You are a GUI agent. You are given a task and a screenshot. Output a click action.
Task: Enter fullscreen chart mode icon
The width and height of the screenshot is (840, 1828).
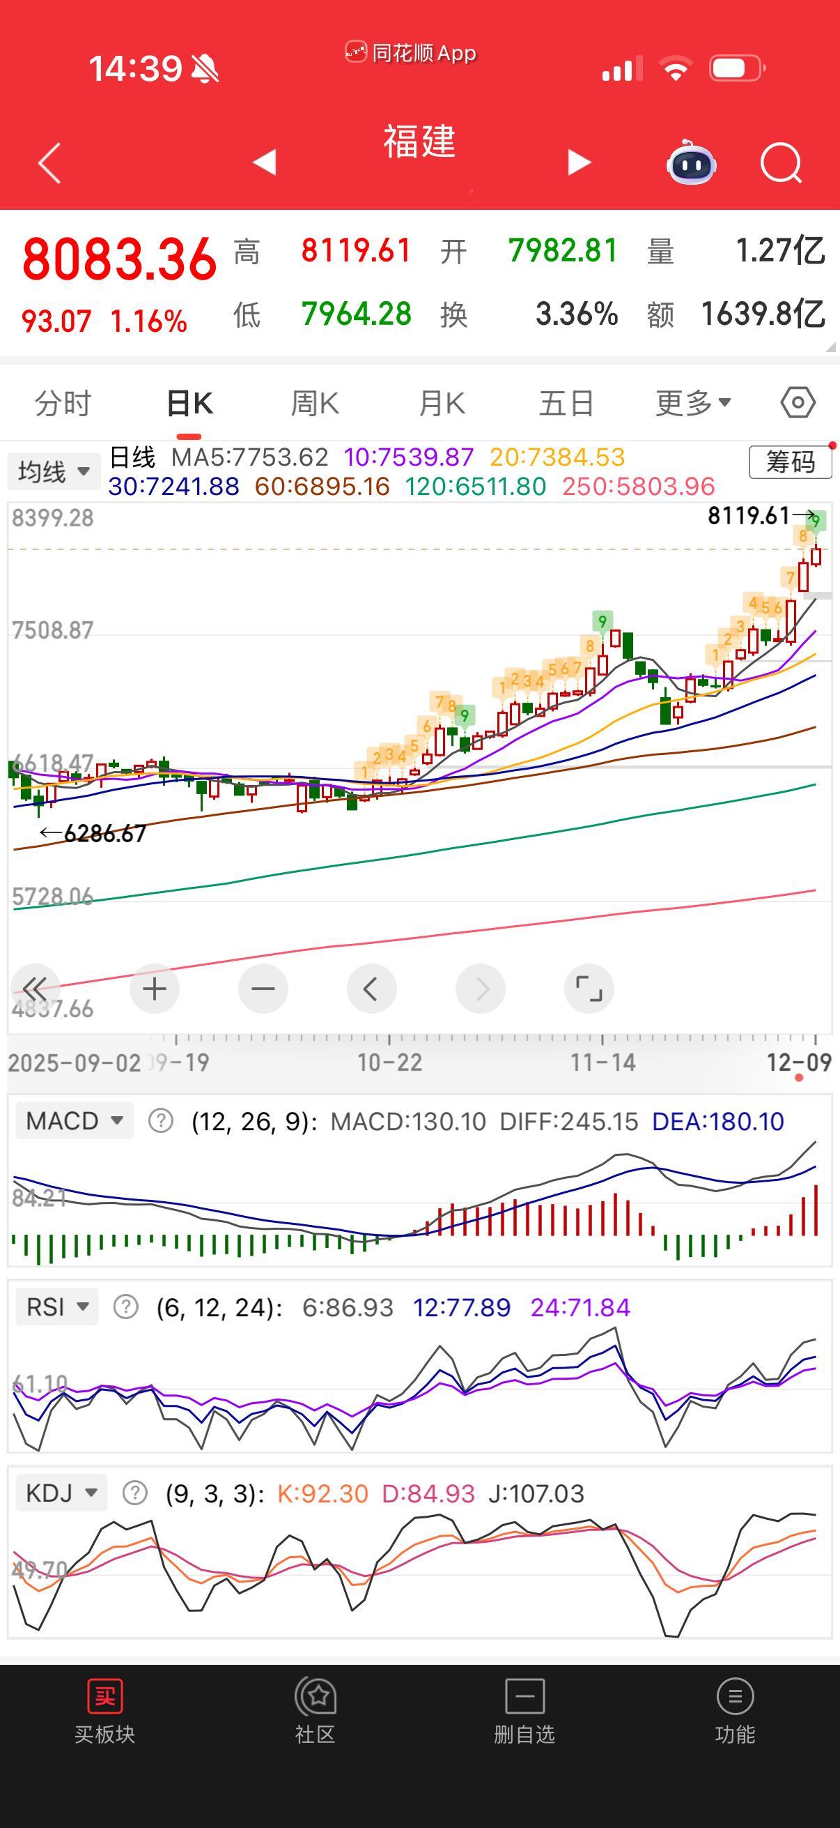(589, 988)
